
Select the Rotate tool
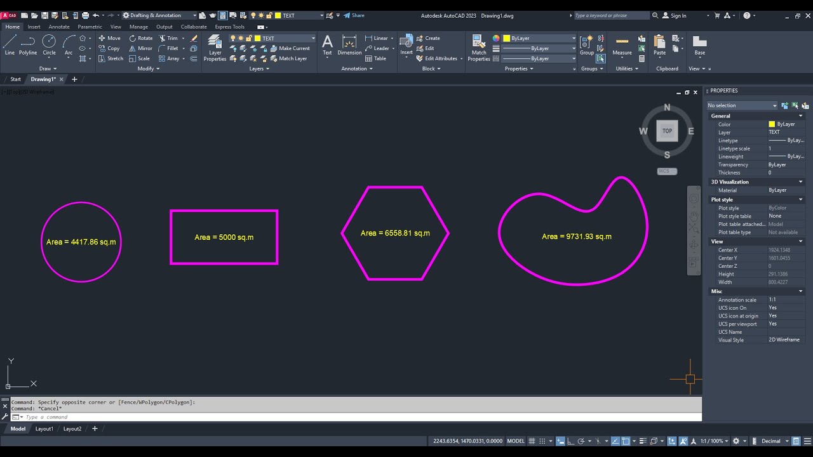(140, 38)
